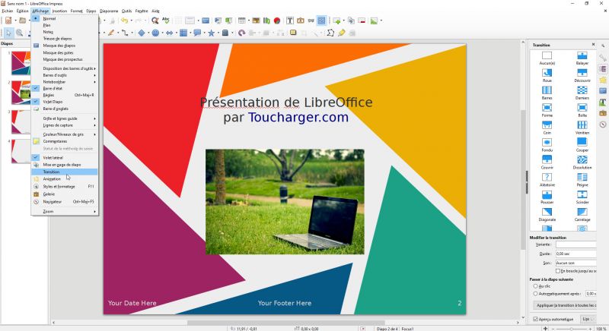This screenshot has width=609, height=331.
Task: Apply the Fondu transition
Action: pyautogui.click(x=547, y=144)
